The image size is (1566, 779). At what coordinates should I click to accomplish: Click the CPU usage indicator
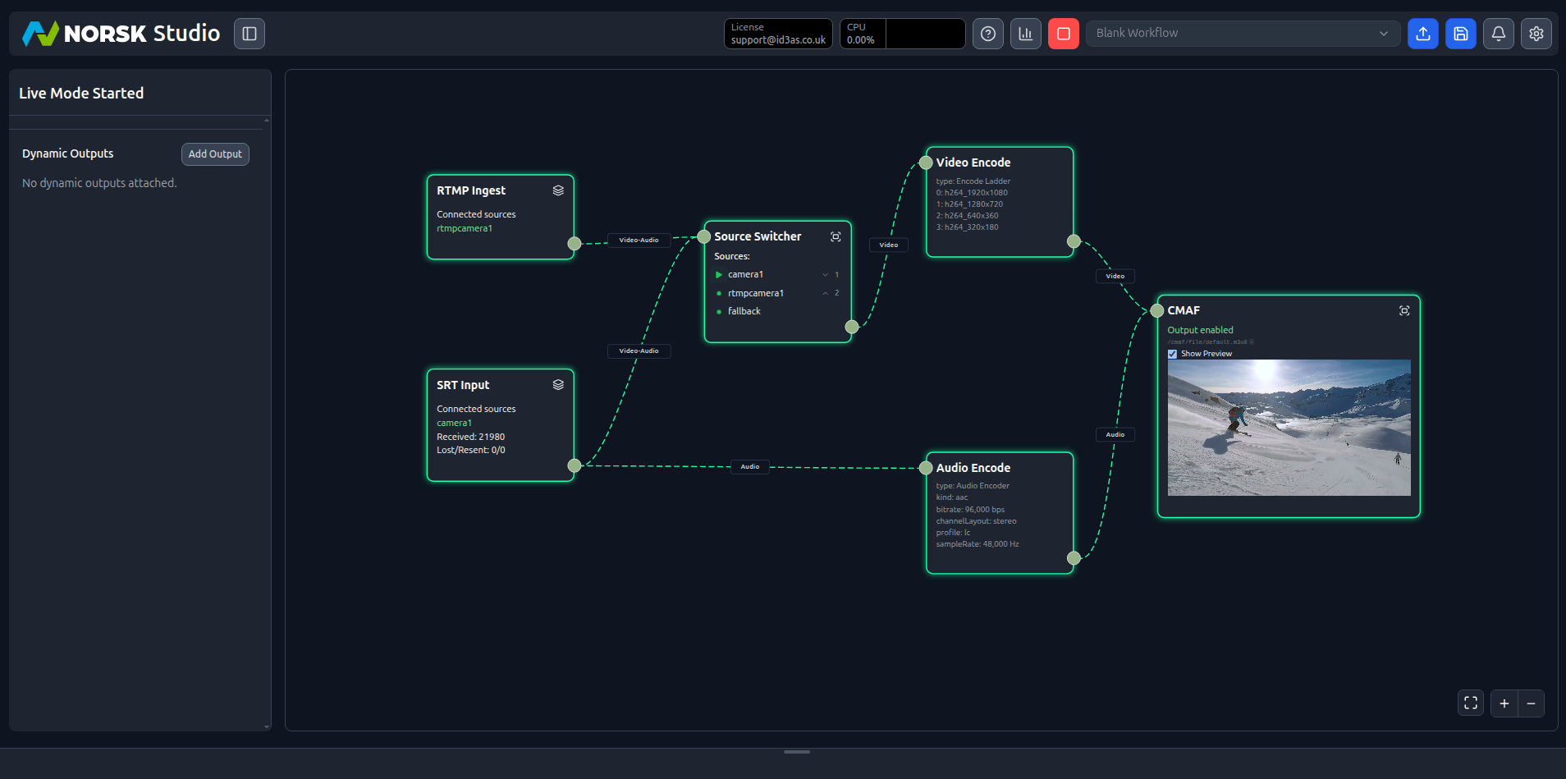902,34
